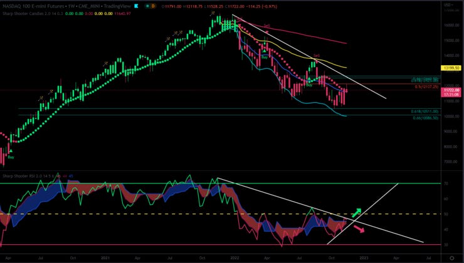
Task: Select the white ascending trendline in RSI pane
Action: tap(363, 214)
